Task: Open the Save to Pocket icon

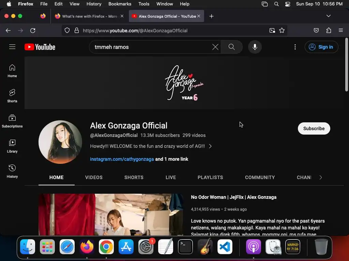Action: click(x=316, y=30)
